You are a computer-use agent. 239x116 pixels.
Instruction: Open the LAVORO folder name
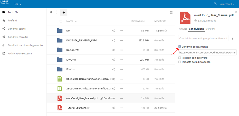click(x=71, y=60)
